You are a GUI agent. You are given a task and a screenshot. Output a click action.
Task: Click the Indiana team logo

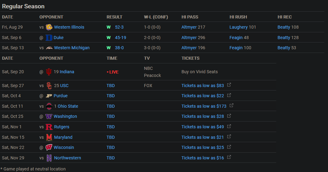pos(49,72)
